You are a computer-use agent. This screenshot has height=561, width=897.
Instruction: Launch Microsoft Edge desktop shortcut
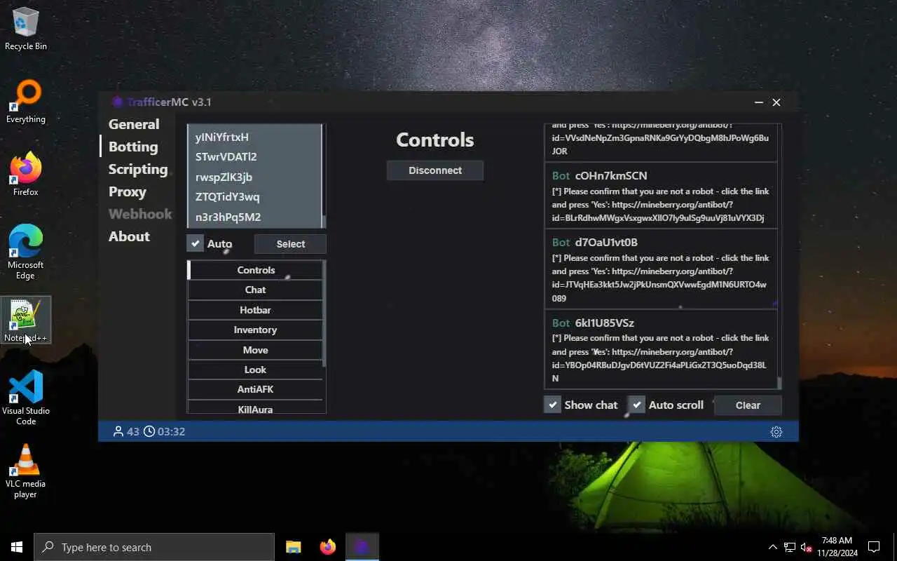(26, 252)
